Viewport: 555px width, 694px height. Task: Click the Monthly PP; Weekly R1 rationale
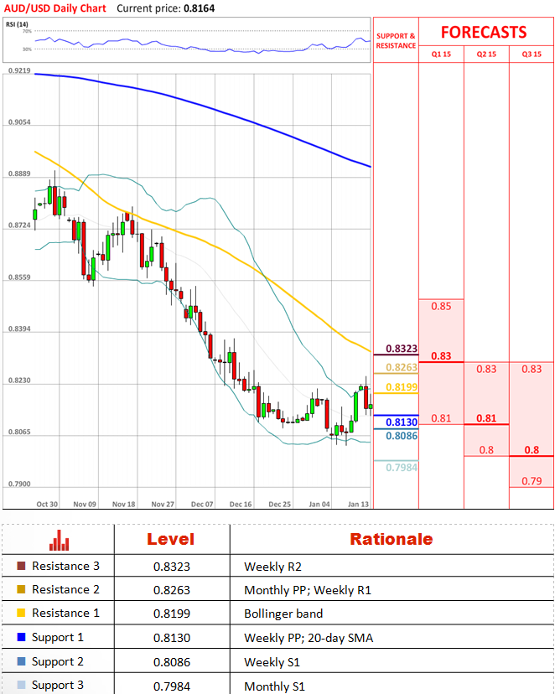tap(308, 590)
